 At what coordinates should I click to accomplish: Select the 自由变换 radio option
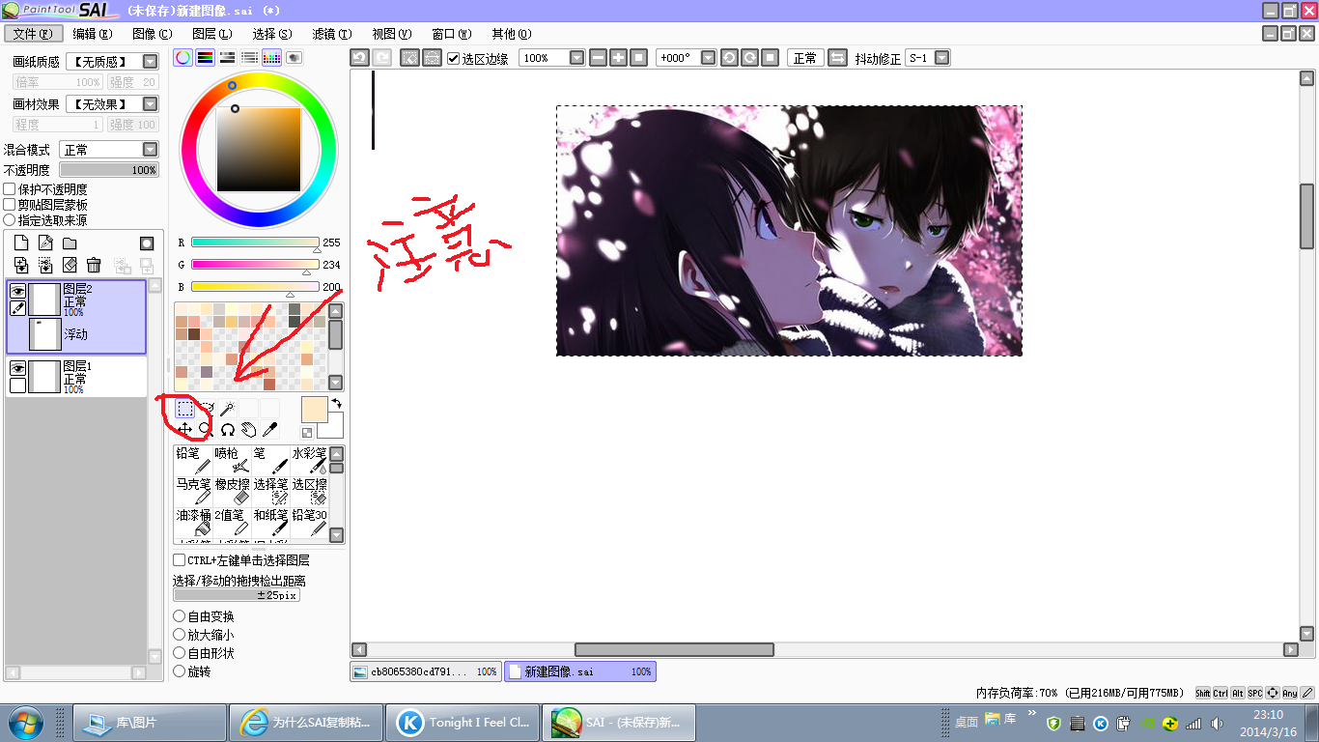(179, 616)
